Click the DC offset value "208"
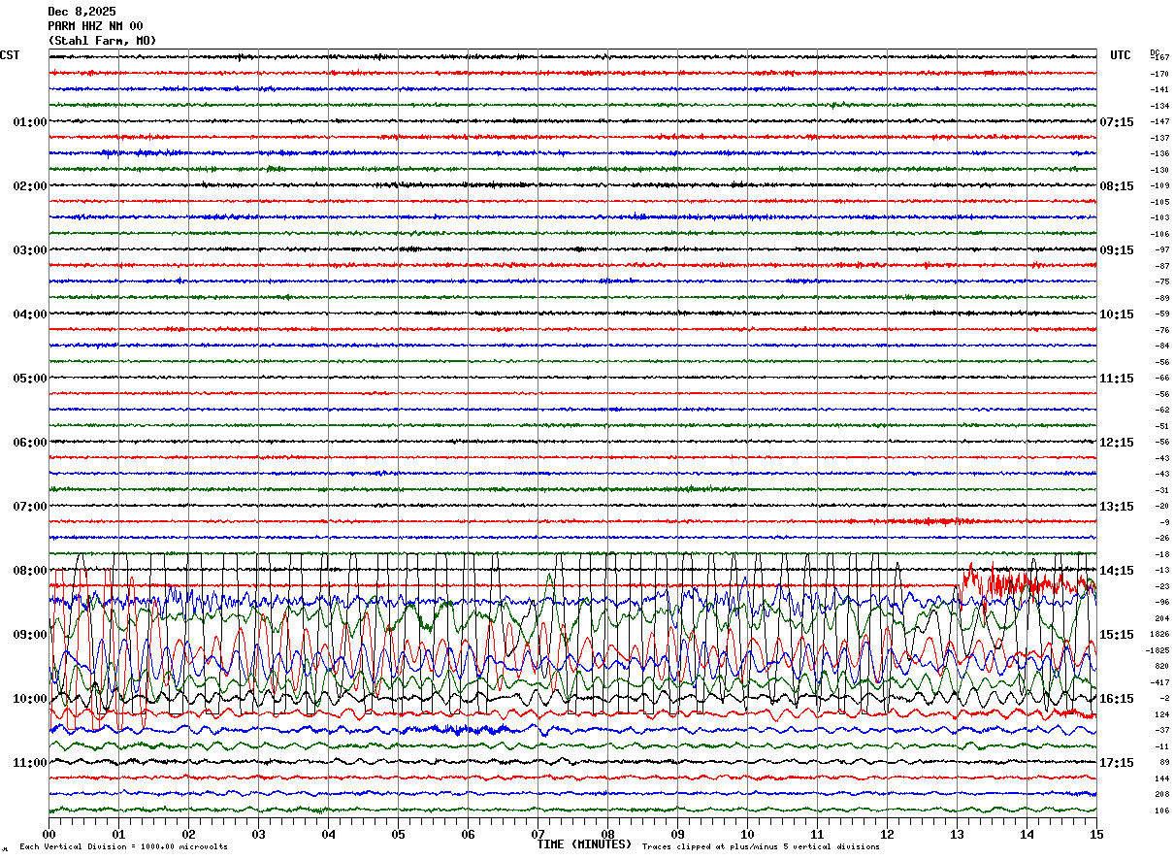This screenshot has height=860, width=1174. (x=1162, y=794)
